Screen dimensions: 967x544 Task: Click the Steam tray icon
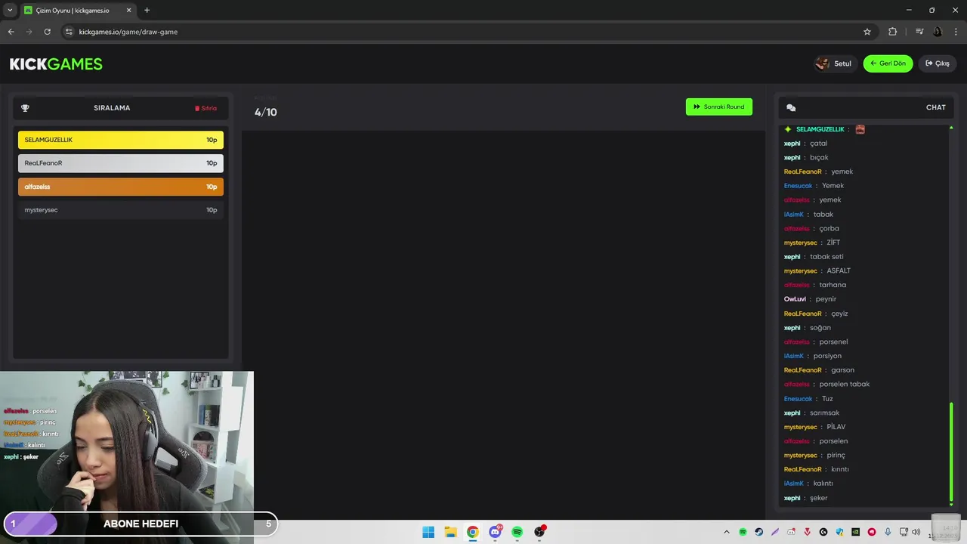tap(759, 533)
